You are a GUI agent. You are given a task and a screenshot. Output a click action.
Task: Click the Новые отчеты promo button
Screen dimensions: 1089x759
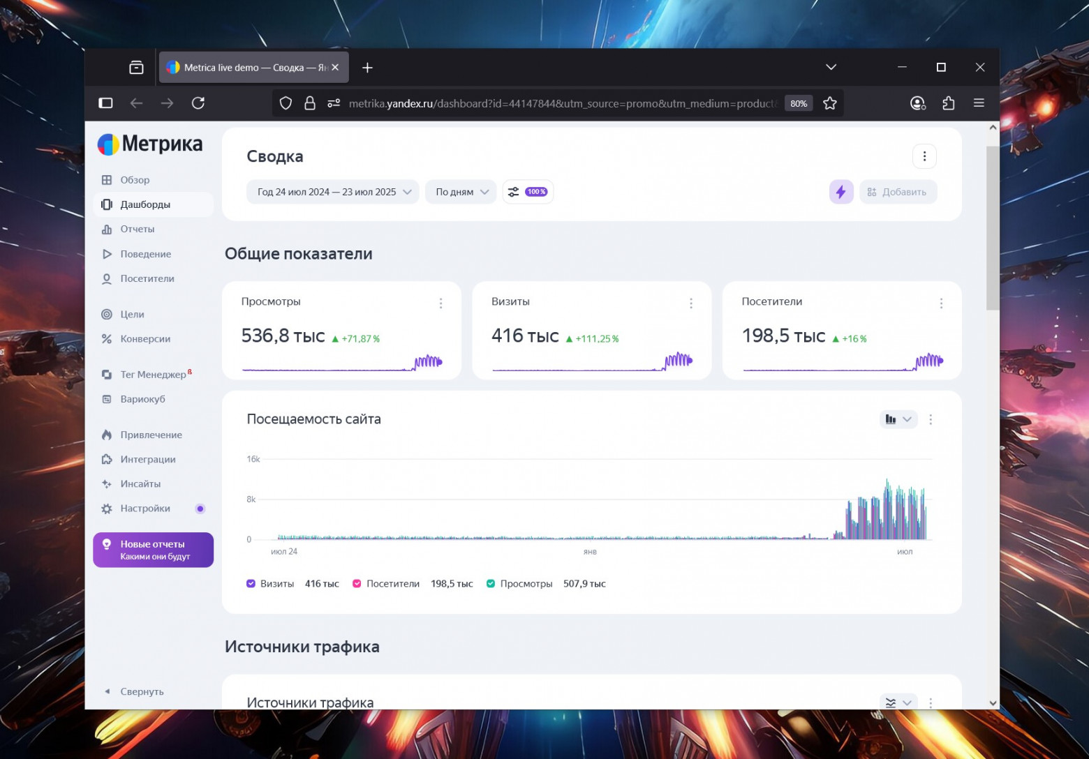click(153, 550)
